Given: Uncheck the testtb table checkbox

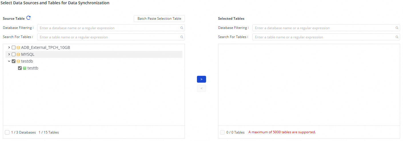Looking at the screenshot, I should tap(20, 68).
